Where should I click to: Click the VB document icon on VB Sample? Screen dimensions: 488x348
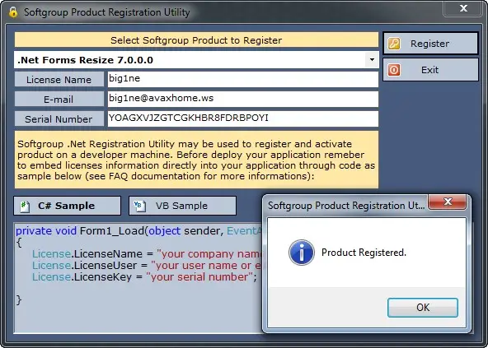tap(139, 206)
